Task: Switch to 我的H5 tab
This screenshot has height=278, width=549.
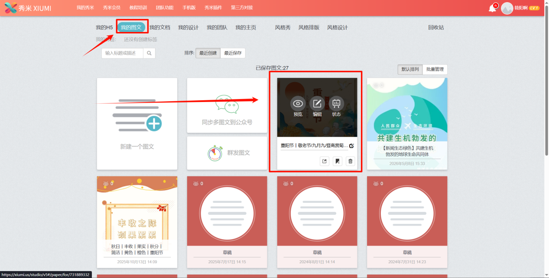Action: pyautogui.click(x=104, y=28)
